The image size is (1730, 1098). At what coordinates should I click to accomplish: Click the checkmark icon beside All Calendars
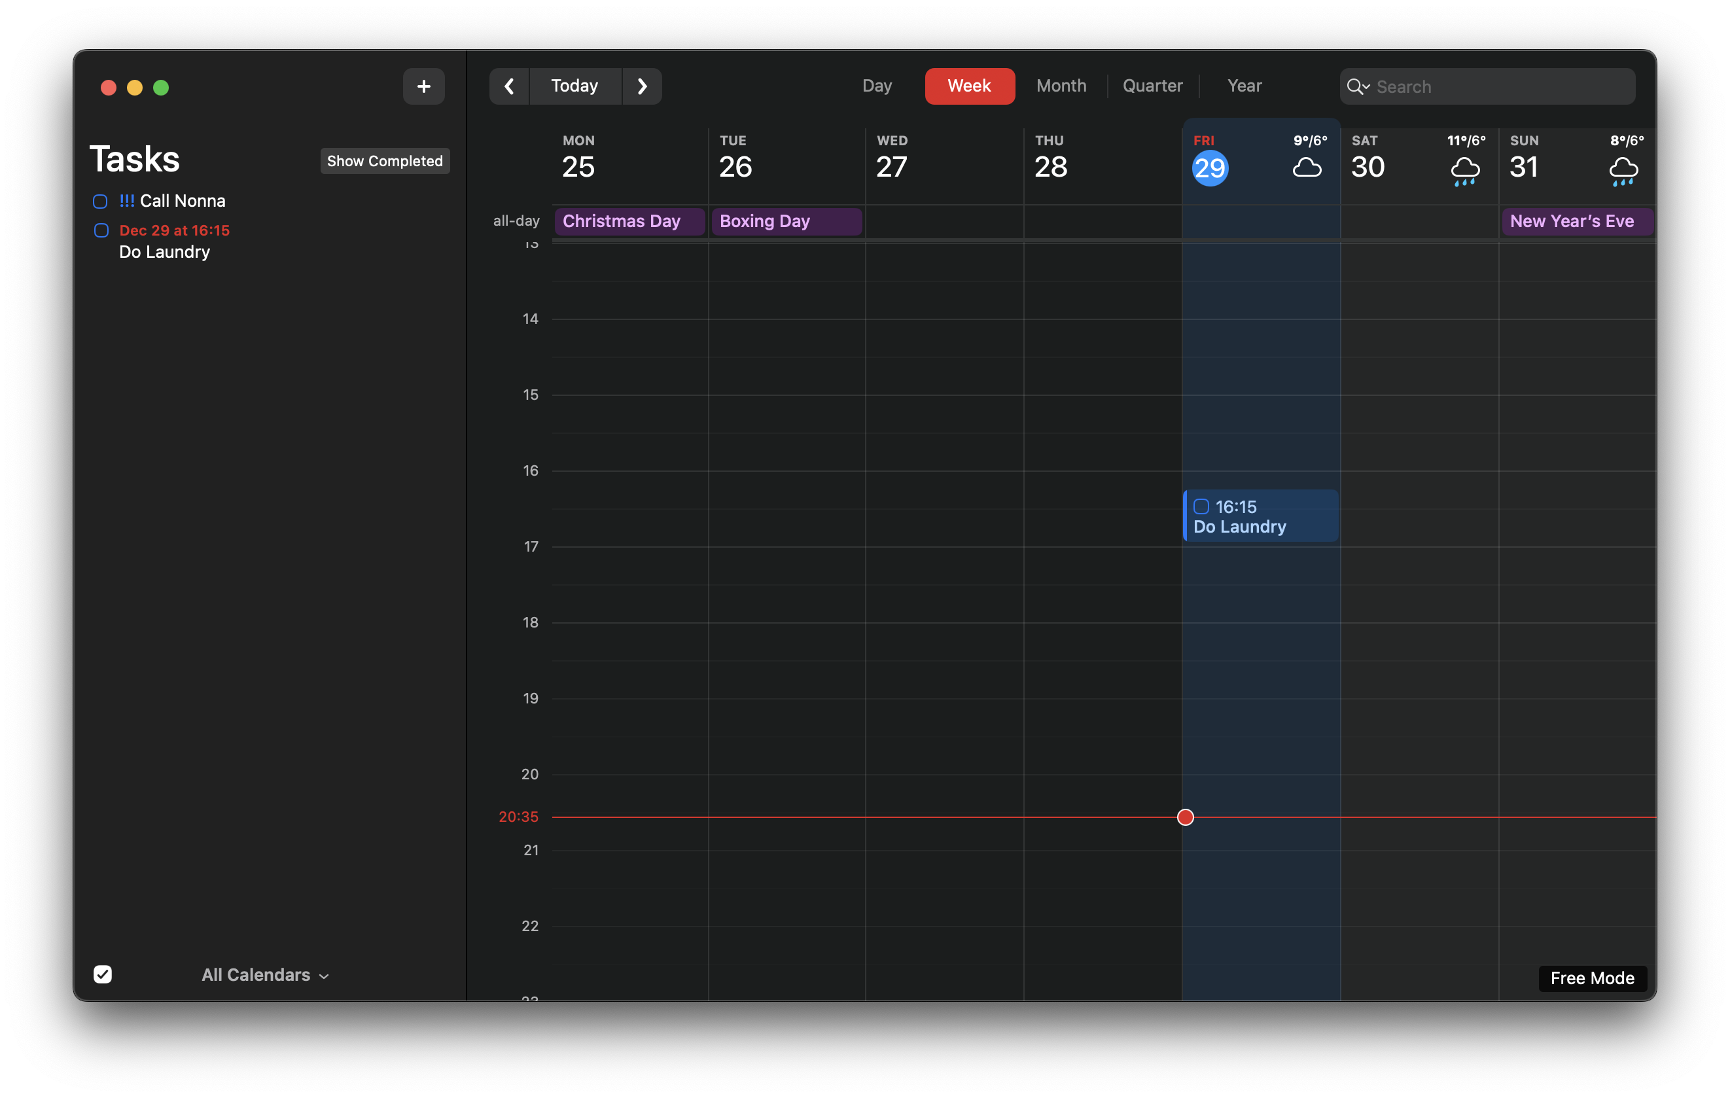pyautogui.click(x=103, y=974)
